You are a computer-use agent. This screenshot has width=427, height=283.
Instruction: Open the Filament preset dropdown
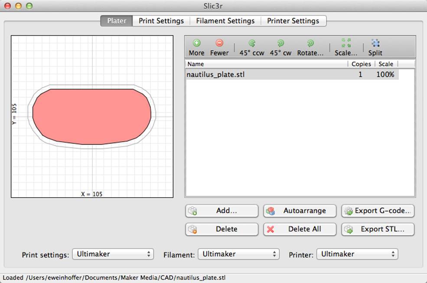(238, 254)
